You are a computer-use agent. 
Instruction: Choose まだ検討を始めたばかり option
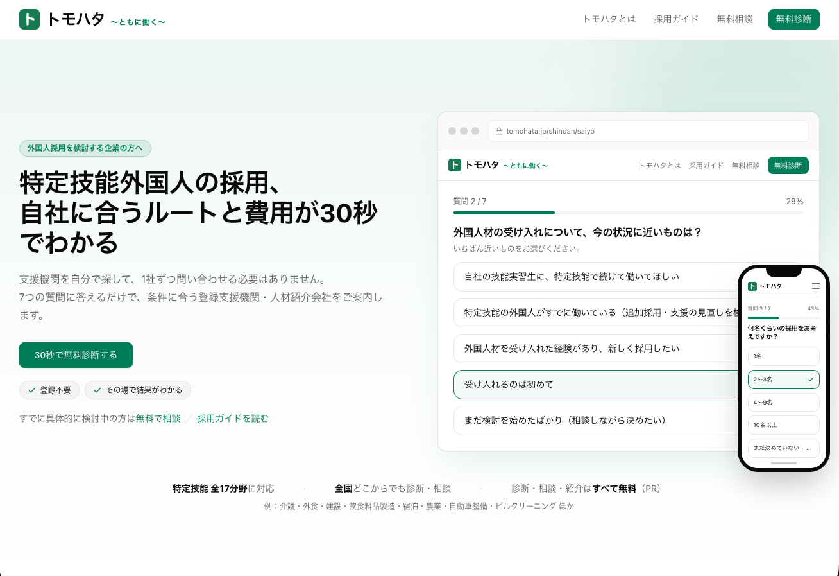coord(597,421)
